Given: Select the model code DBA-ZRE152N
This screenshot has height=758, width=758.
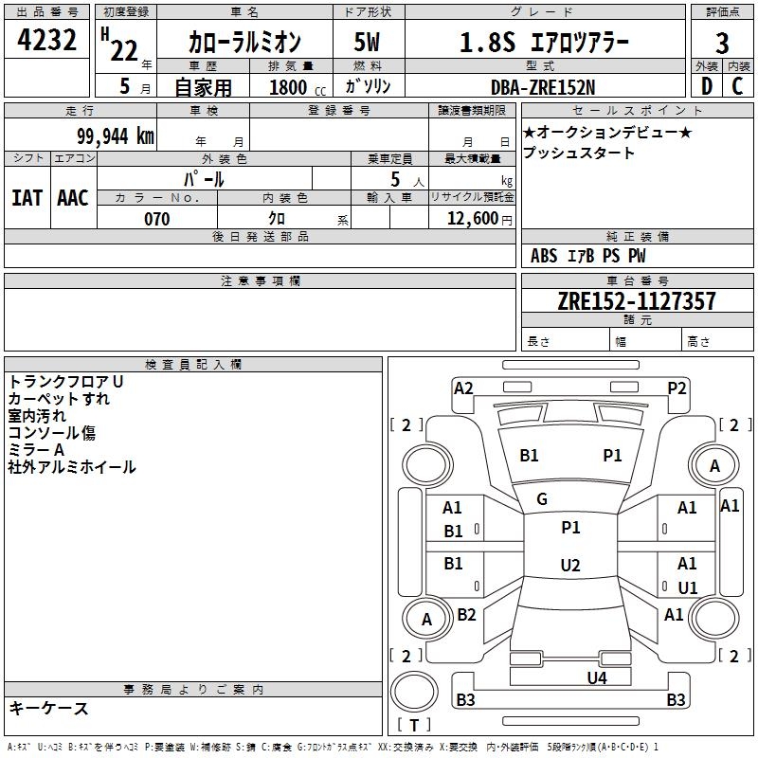Looking at the screenshot, I should 543,87.
